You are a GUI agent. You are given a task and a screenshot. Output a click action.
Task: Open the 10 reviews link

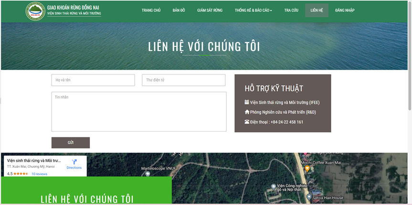[x=40, y=174]
